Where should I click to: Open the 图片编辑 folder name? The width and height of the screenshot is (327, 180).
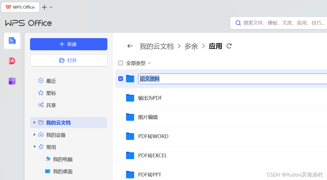click(x=148, y=117)
